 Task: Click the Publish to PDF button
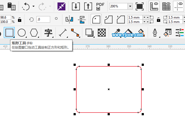(100, 6)
